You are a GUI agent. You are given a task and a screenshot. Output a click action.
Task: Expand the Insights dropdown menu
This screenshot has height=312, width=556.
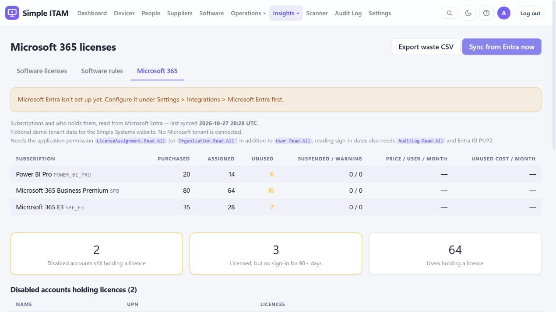(286, 13)
